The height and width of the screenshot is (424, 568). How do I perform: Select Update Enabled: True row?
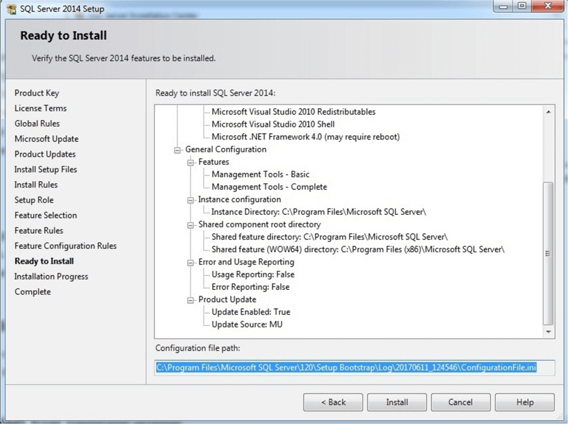pyautogui.click(x=251, y=312)
